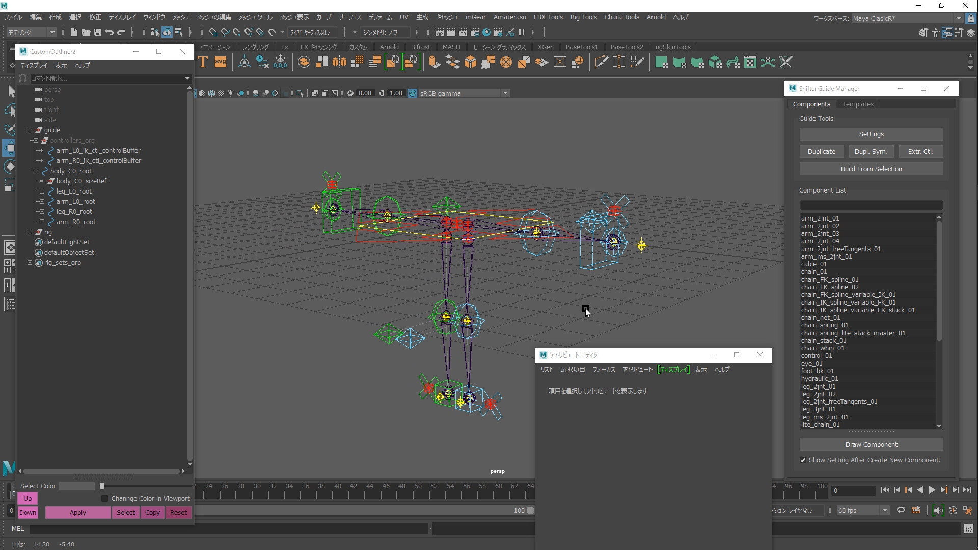Click the current frame field showing 0
This screenshot has width=978, height=550.
853,491
